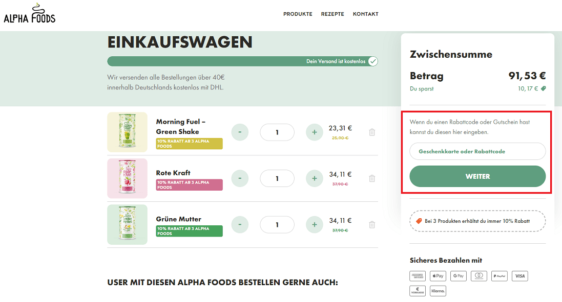This screenshot has width=562, height=302.
Task: Select the Morning Fuel price 23,31 €
Action: (x=340, y=128)
